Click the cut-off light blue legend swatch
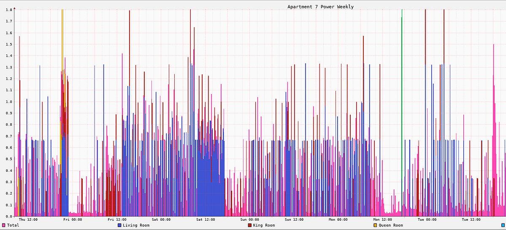This screenshot has width=506, height=230. [x=503, y=225]
